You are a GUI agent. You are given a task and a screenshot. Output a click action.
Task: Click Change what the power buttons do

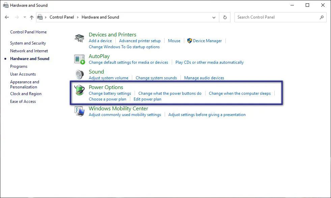(170, 93)
